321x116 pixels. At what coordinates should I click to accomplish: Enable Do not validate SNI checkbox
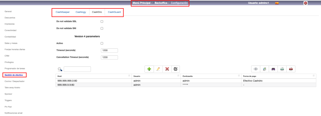(102, 28)
